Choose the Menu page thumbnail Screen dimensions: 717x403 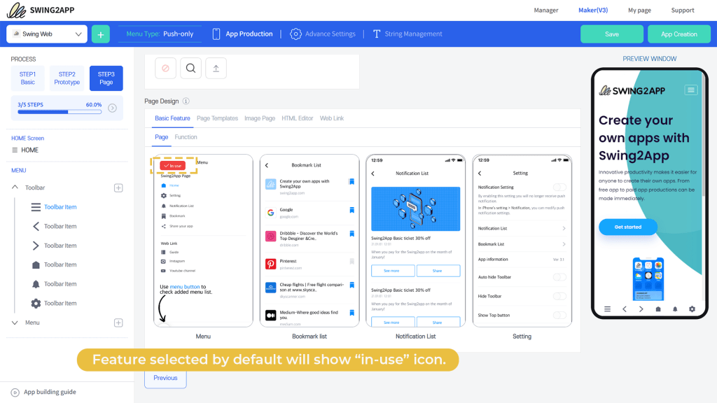203,241
